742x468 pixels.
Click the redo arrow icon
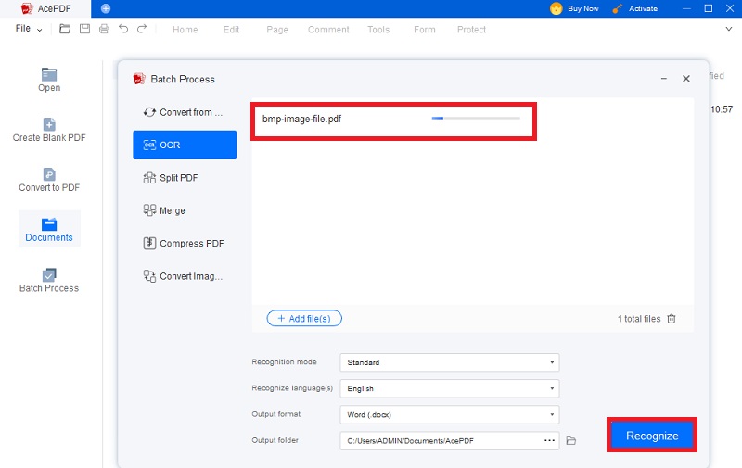click(142, 29)
